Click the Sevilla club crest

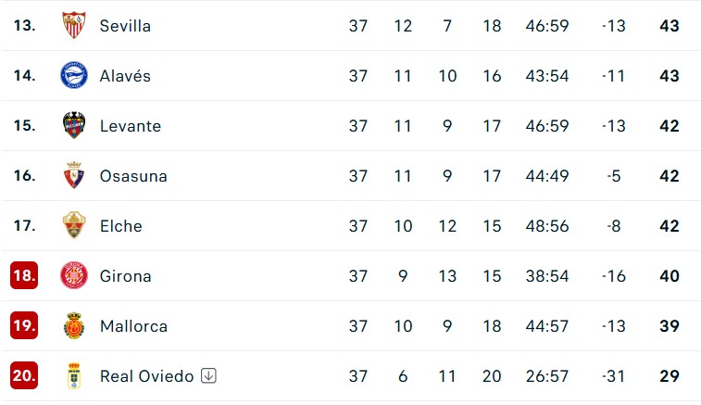[x=74, y=25]
